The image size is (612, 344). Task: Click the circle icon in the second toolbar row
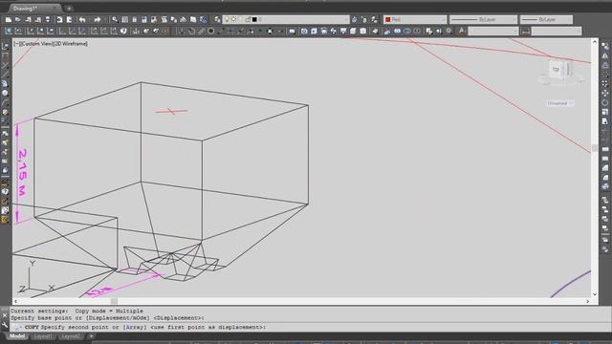coord(210,31)
